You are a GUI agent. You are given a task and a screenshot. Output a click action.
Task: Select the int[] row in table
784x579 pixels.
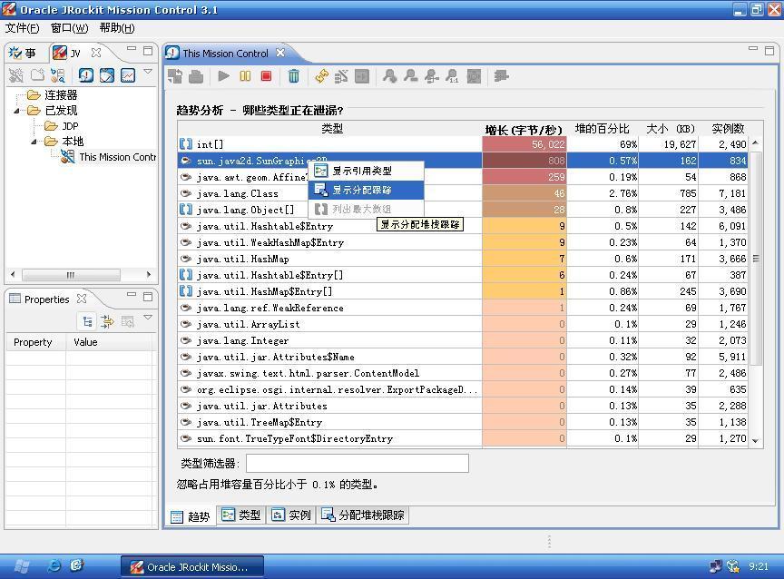point(463,144)
